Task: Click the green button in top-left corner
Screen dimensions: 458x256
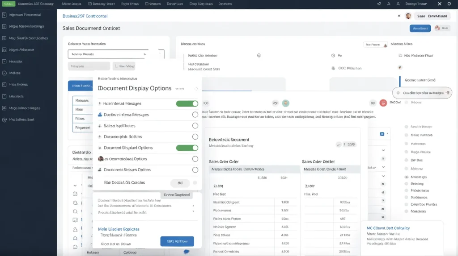Action: tap(8, 4)
